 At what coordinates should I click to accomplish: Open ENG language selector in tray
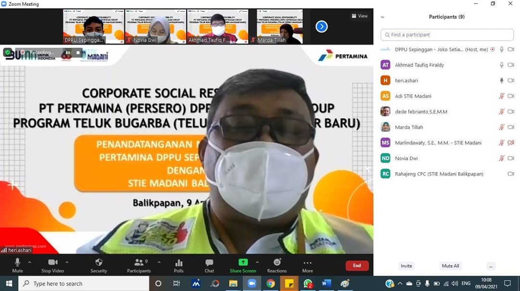(x=466, y=283)
